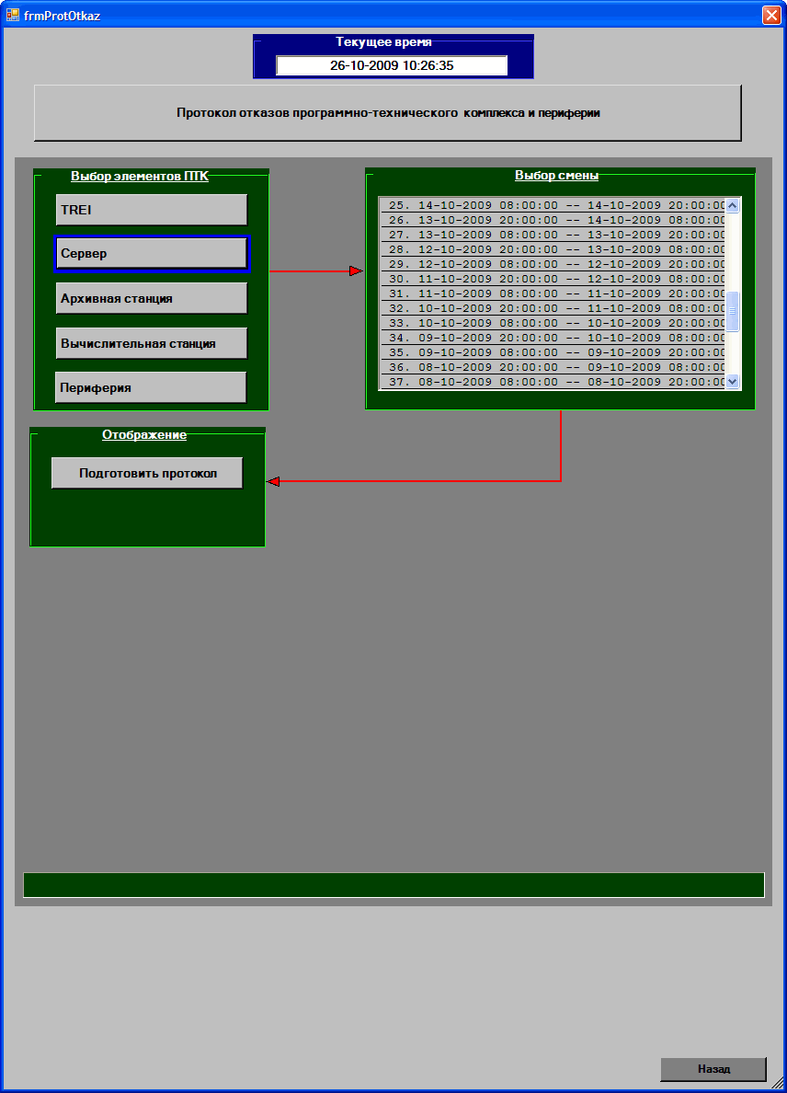Close the frmProtOtkaz window
The height and width of the screenshot is (1093, 787).
point(771,16)
